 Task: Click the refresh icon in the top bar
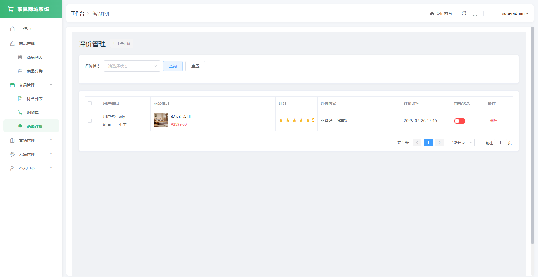464,13
